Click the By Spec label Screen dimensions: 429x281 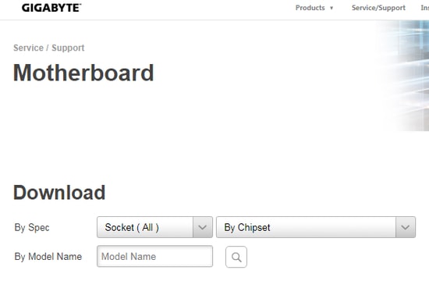tap(32, 228)
